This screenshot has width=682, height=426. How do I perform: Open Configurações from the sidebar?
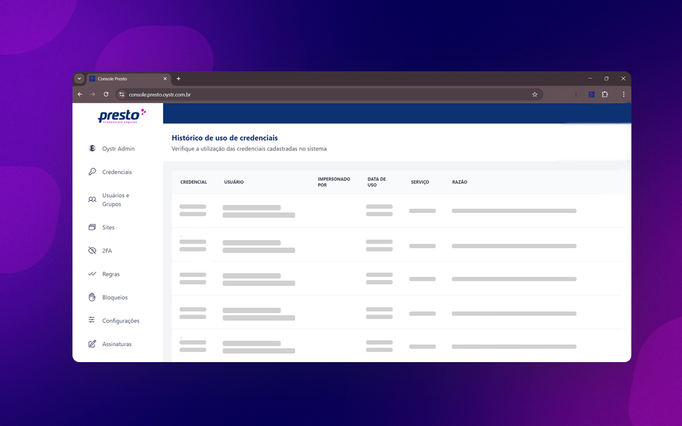(121, 321)
